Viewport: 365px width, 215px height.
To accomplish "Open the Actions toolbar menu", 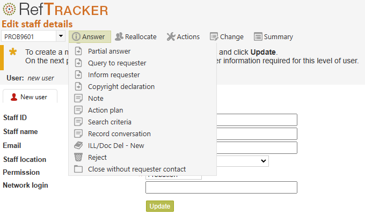I will (183, 36).
